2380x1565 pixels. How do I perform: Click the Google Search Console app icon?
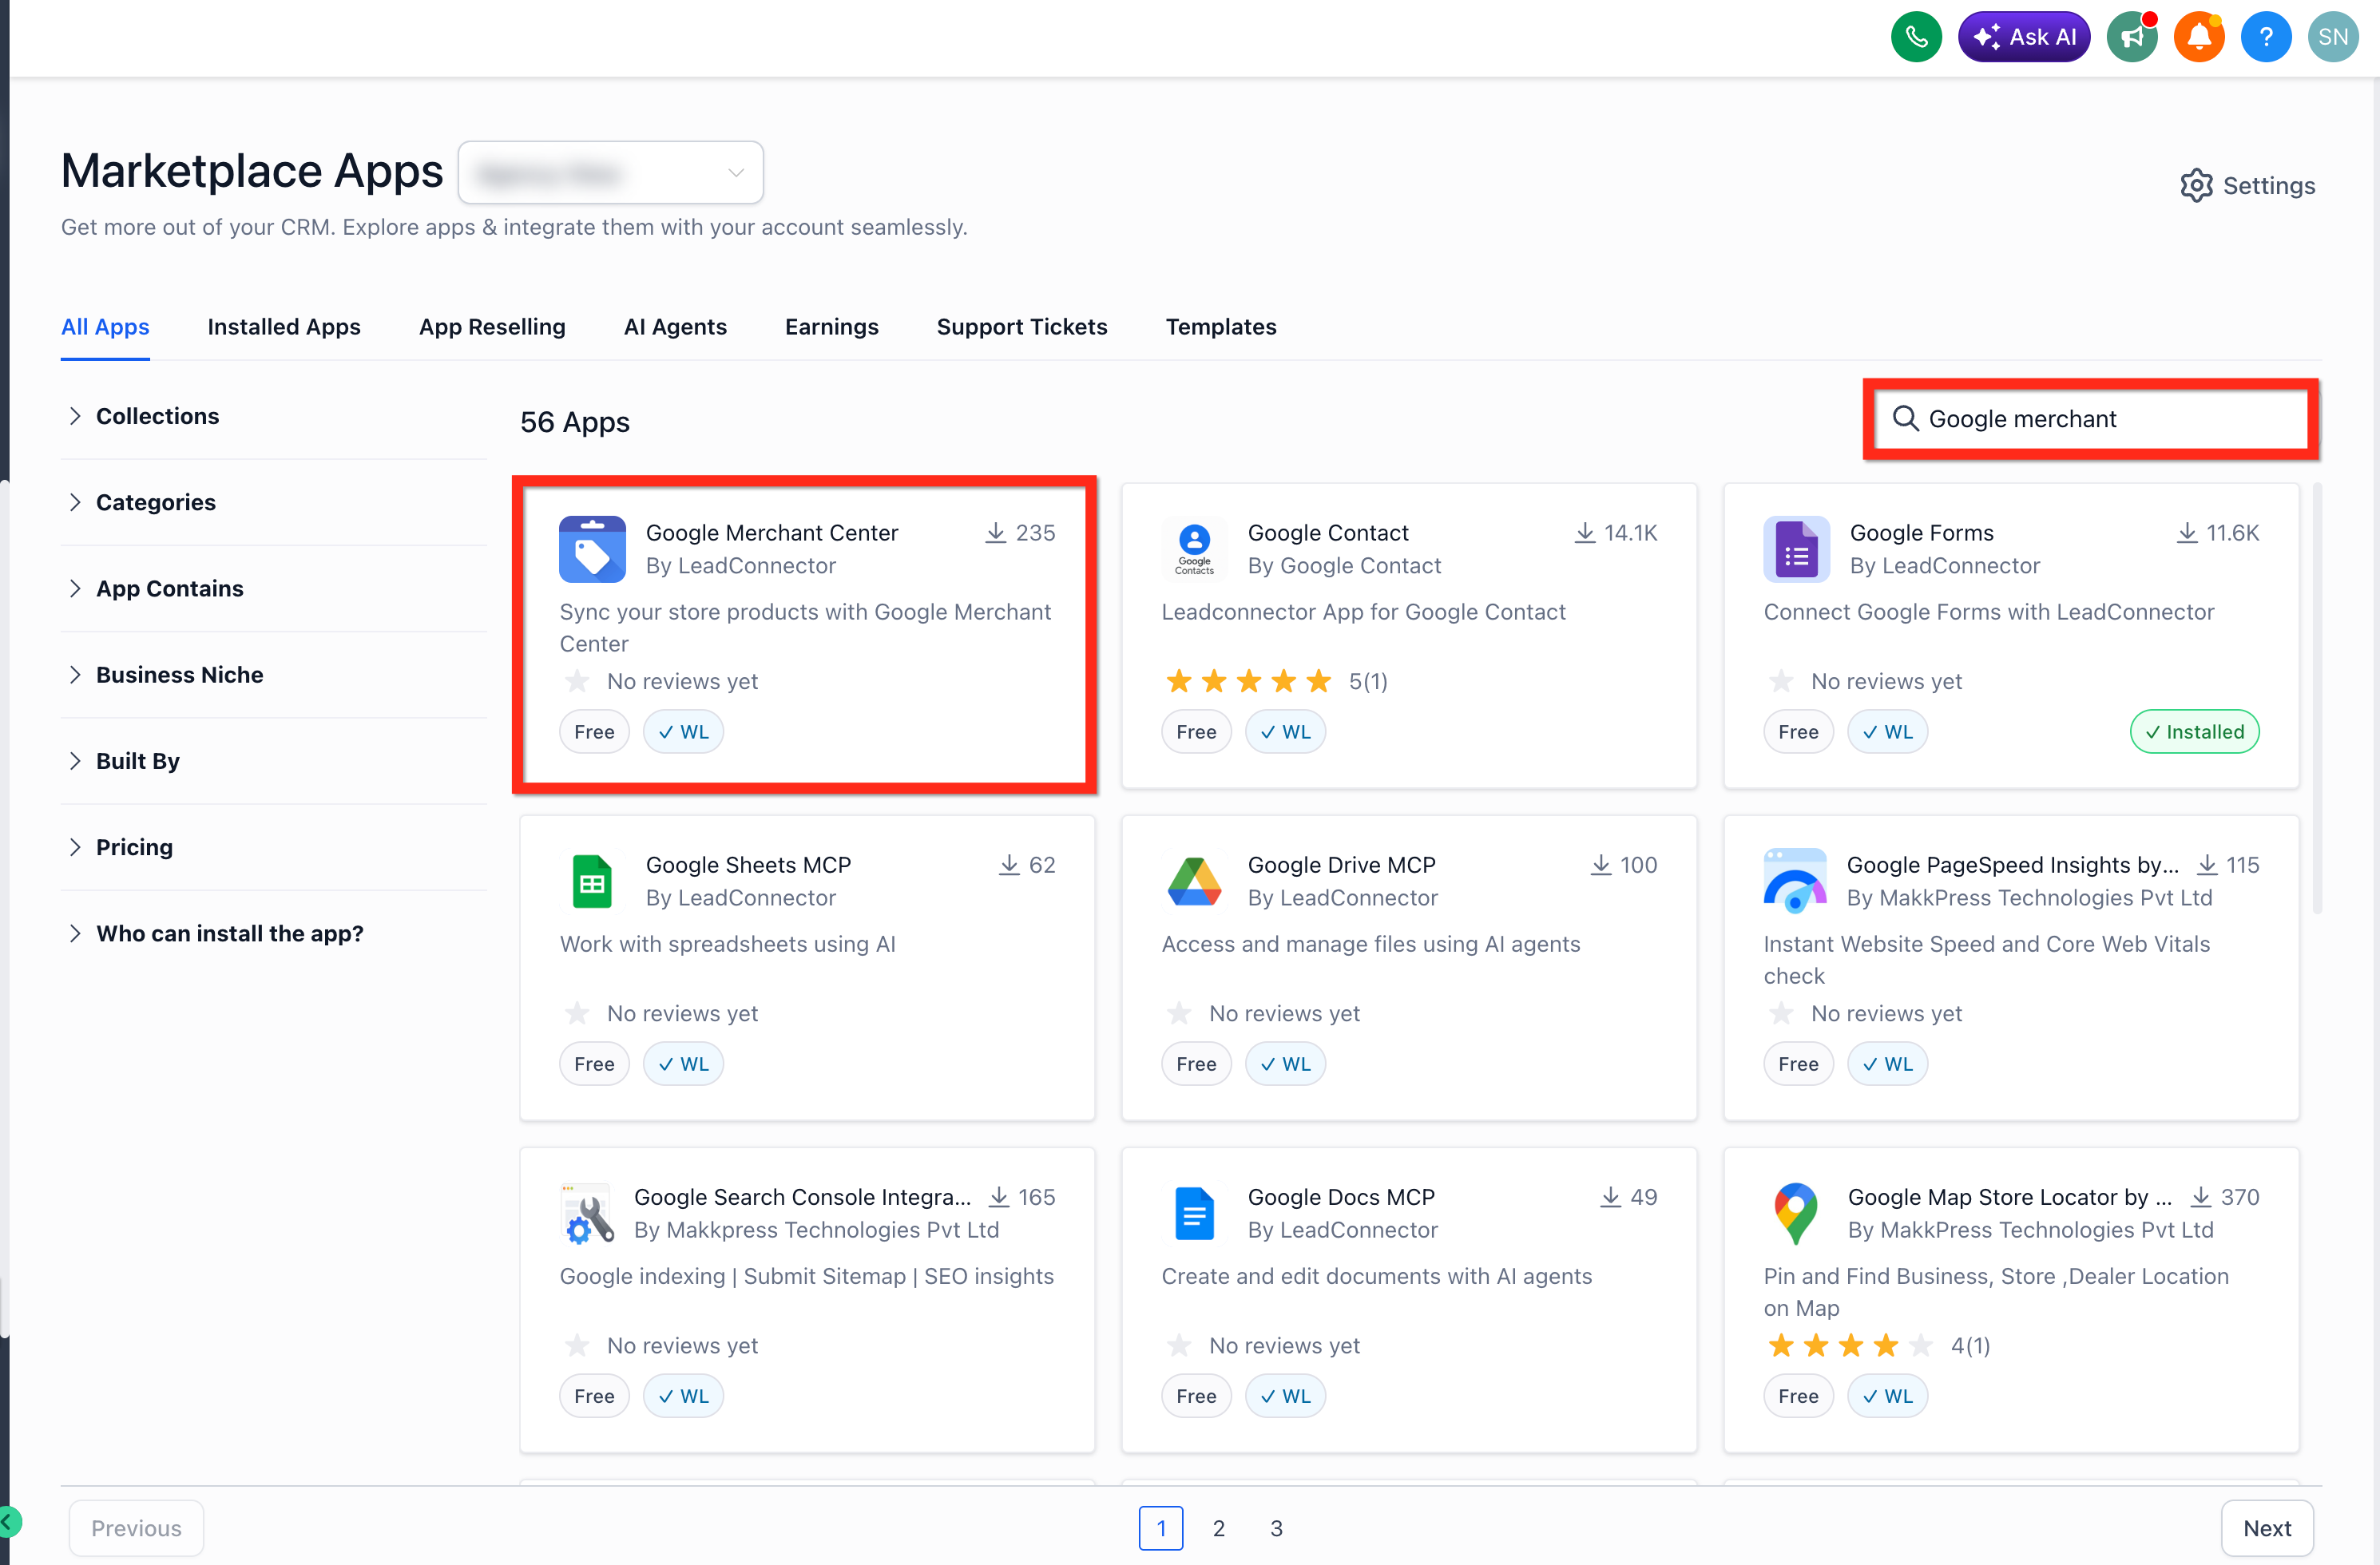tap(588, 1213)
